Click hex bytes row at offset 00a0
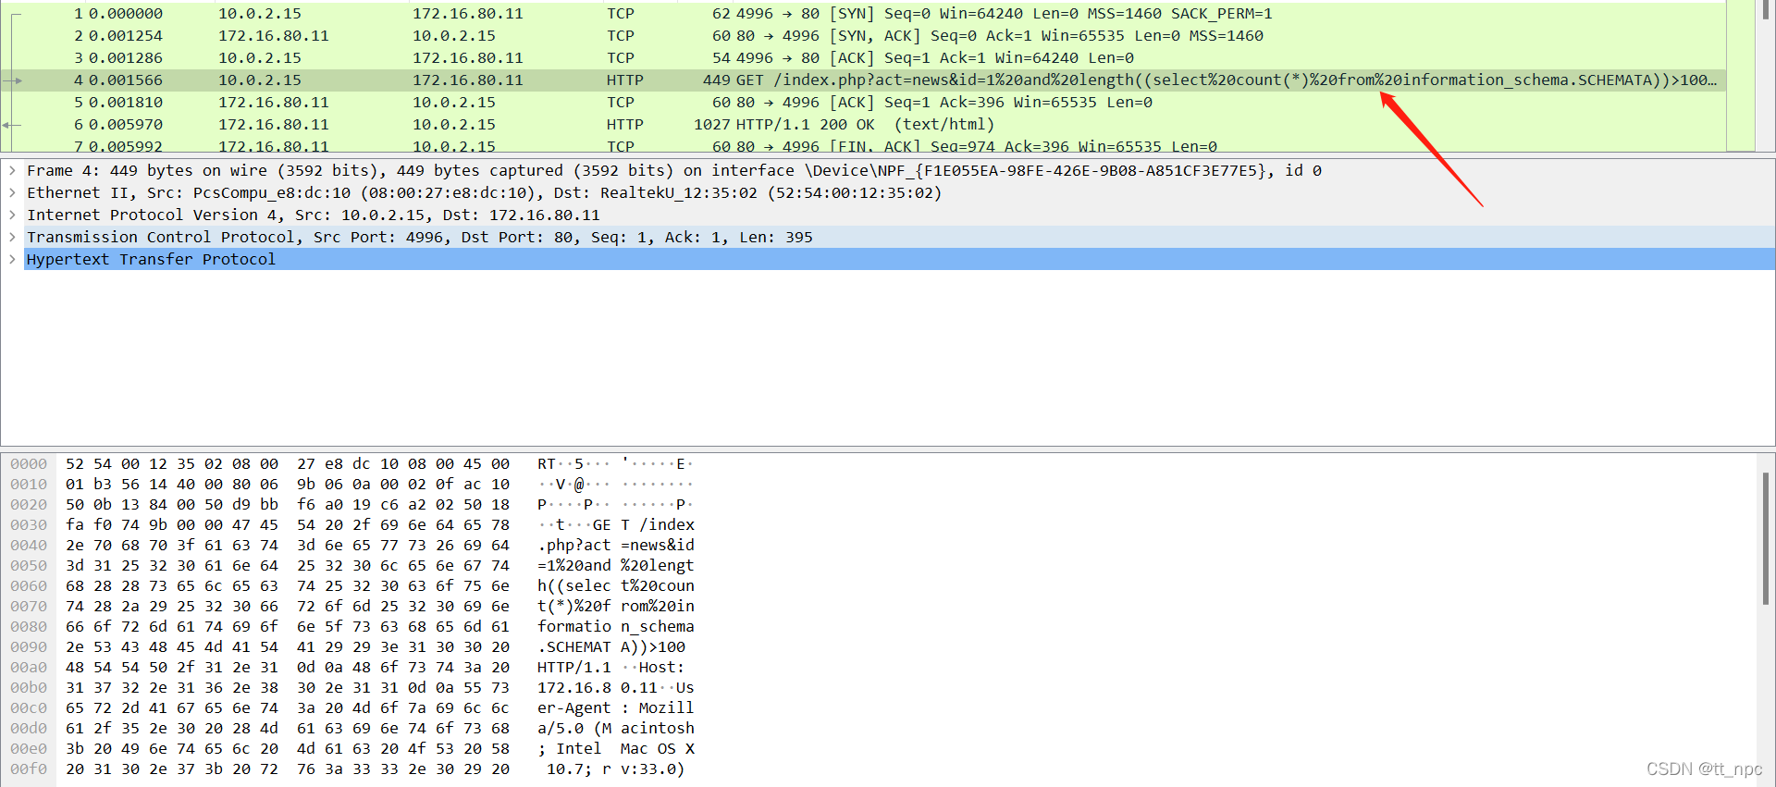1776x787 pixels. point(288,667)
